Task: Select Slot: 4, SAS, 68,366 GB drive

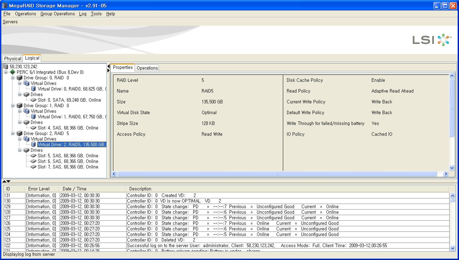Action: click(68, 128)
